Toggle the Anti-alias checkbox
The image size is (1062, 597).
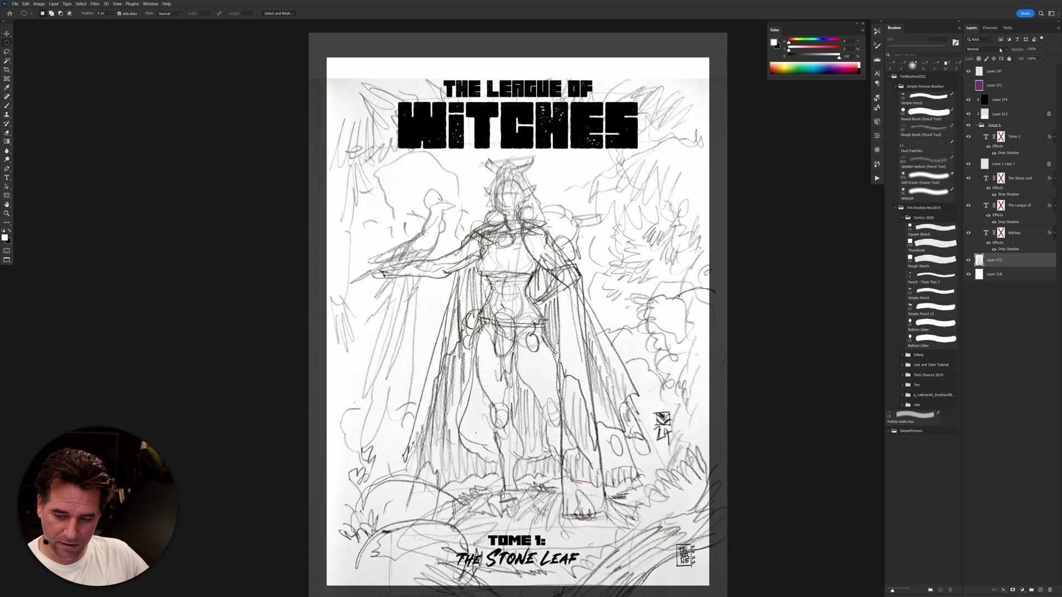pos(119,13)
